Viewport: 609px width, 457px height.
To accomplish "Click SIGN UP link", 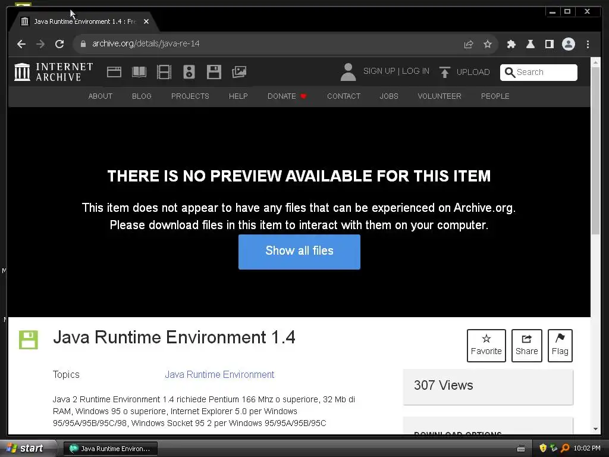I will click(379, 71).
